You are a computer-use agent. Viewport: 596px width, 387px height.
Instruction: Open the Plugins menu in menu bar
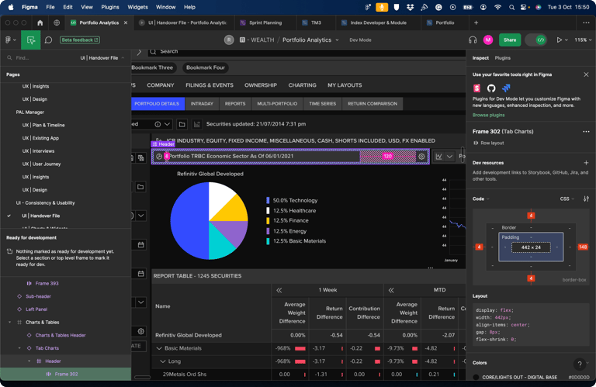(x=110, y=7)
